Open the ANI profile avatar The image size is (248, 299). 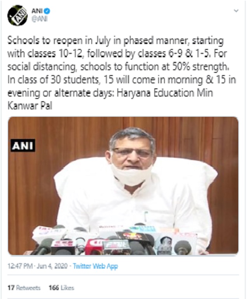17,16
